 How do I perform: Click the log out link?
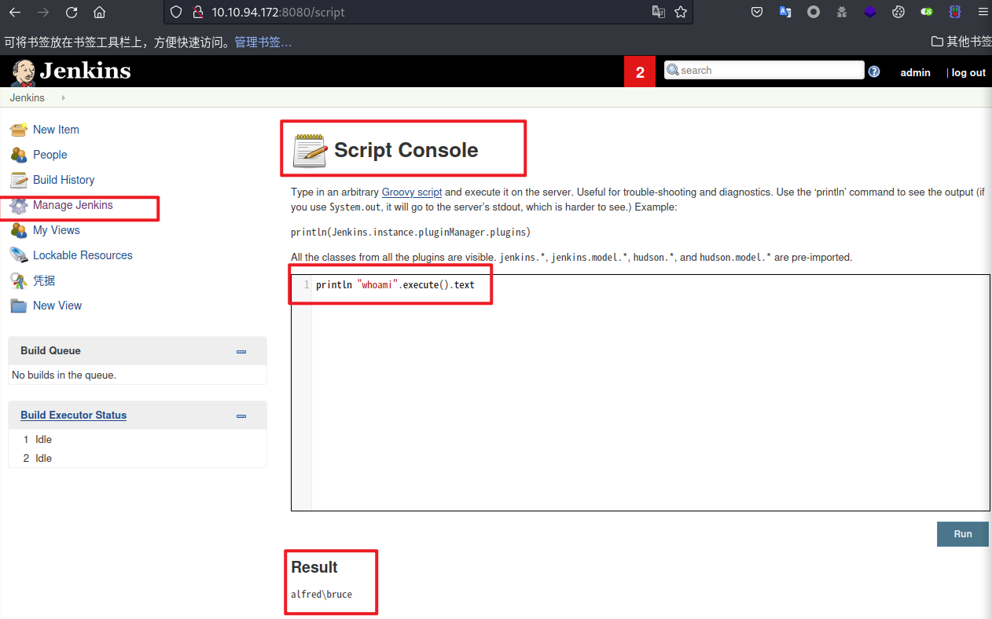968,72
